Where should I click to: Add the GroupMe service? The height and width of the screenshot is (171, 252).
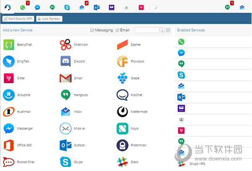pyautogui.click(x=16, y=95)
